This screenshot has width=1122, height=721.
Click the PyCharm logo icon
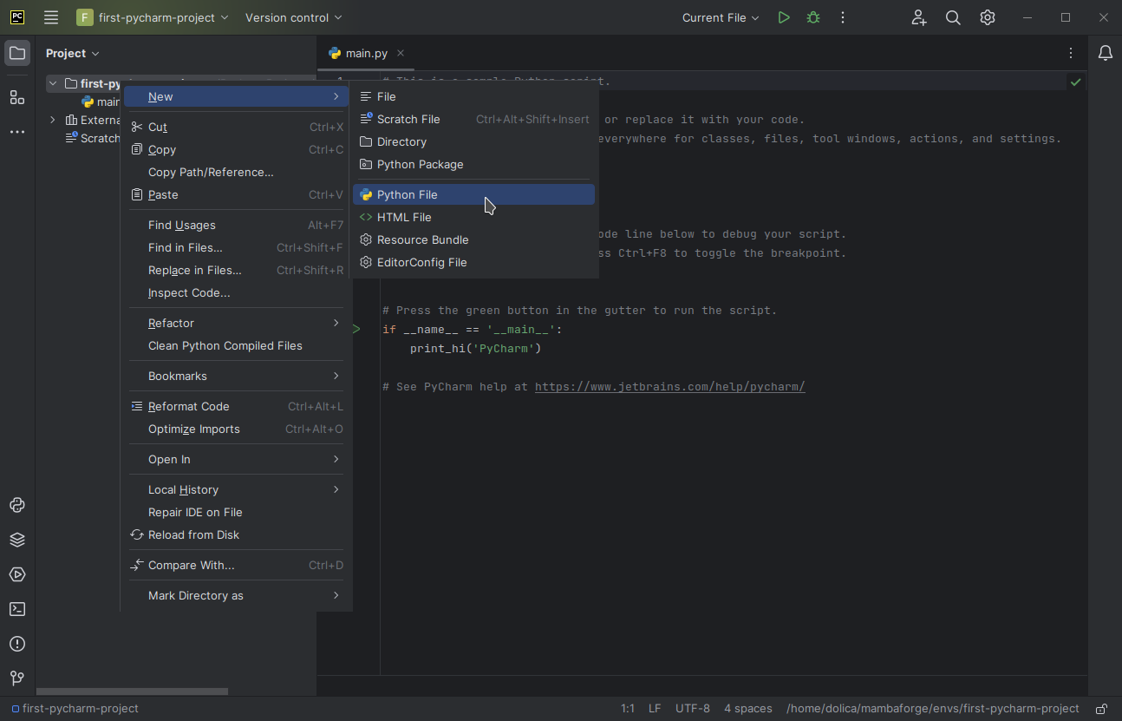pos(17,17)
